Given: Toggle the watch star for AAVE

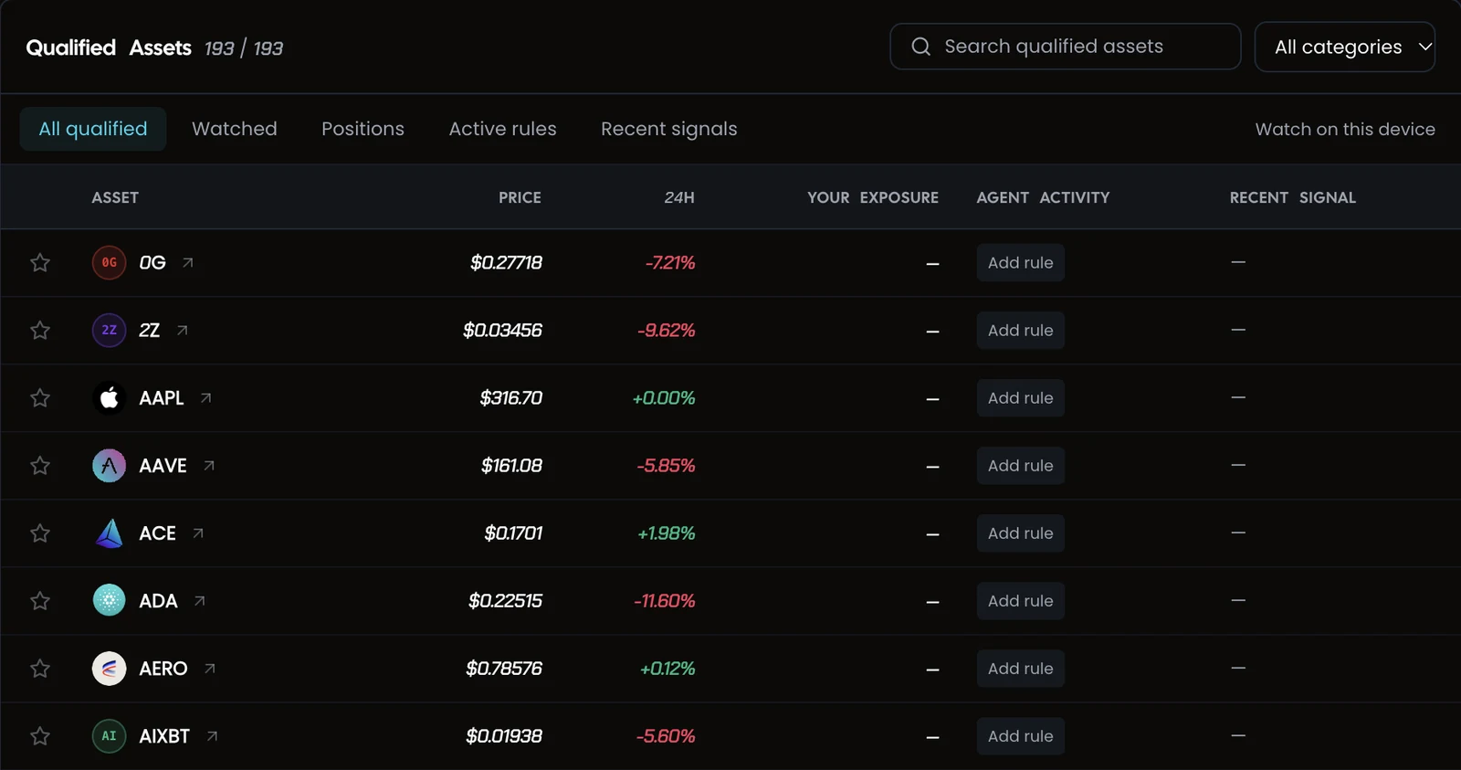Looking at the screenshot, I should [x=40, y=466].
